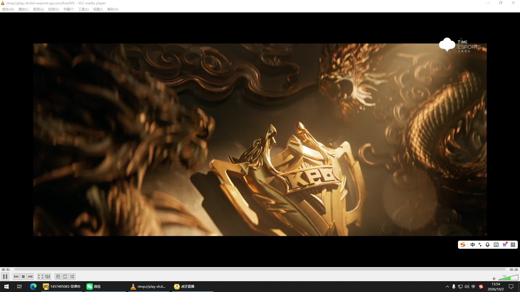The width and height of the screenshot is (520, 292).
Task: Activate Sogou voice input microphone
Action: (x=487, y=245)
